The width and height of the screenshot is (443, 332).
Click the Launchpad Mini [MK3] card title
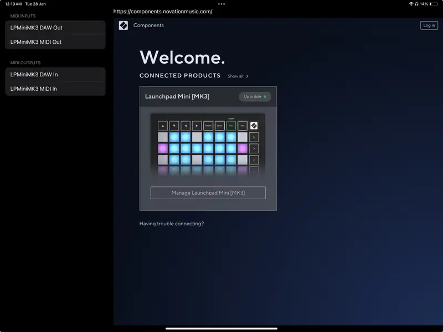(x=177, y=96)
